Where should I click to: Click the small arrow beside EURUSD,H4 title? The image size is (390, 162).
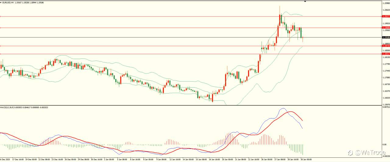pyautogui.click(x=1, y=2)
